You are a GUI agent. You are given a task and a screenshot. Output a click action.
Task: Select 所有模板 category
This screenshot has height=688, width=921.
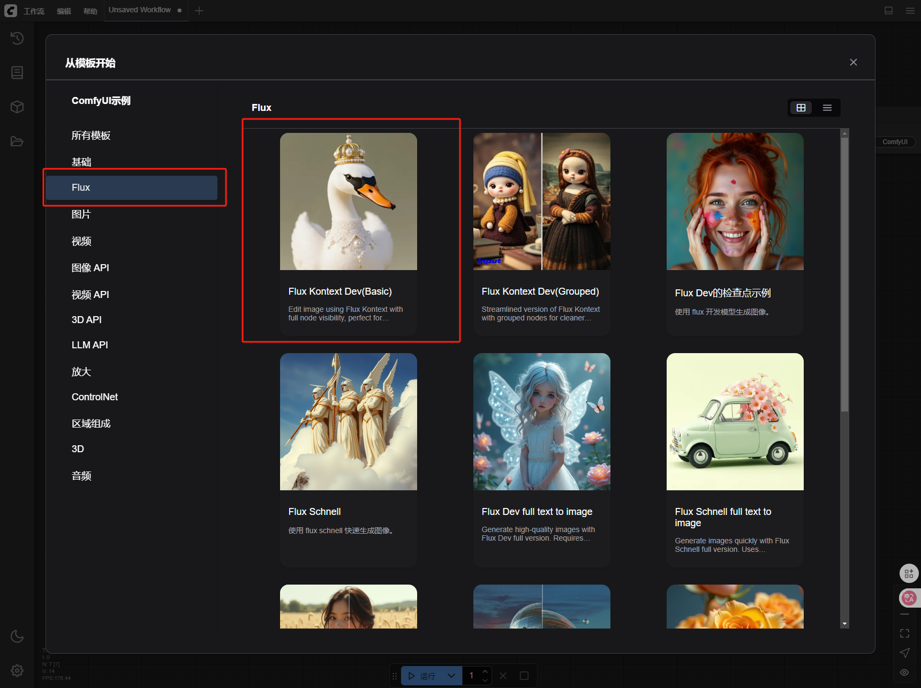[x=131, y=136]
